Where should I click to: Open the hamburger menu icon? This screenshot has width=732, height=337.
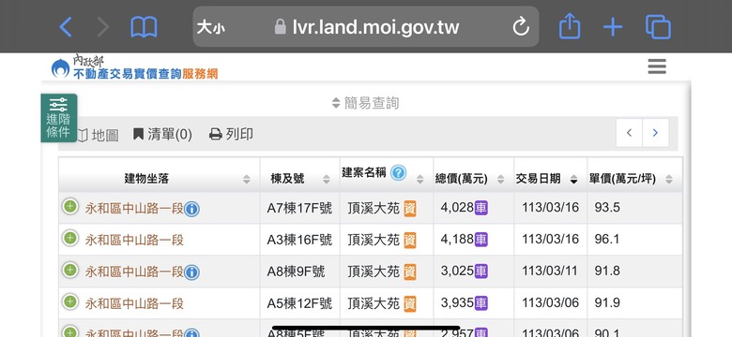click(x=657, y=66)
